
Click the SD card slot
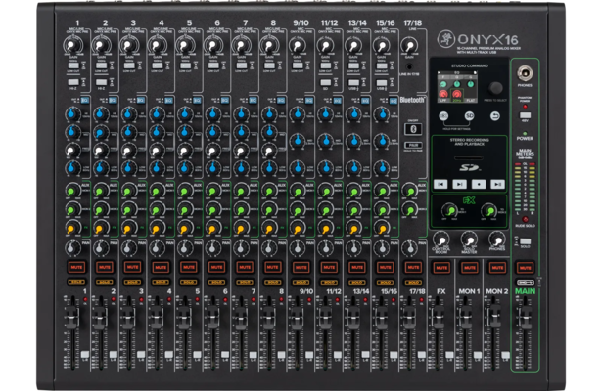coord(469,158)
